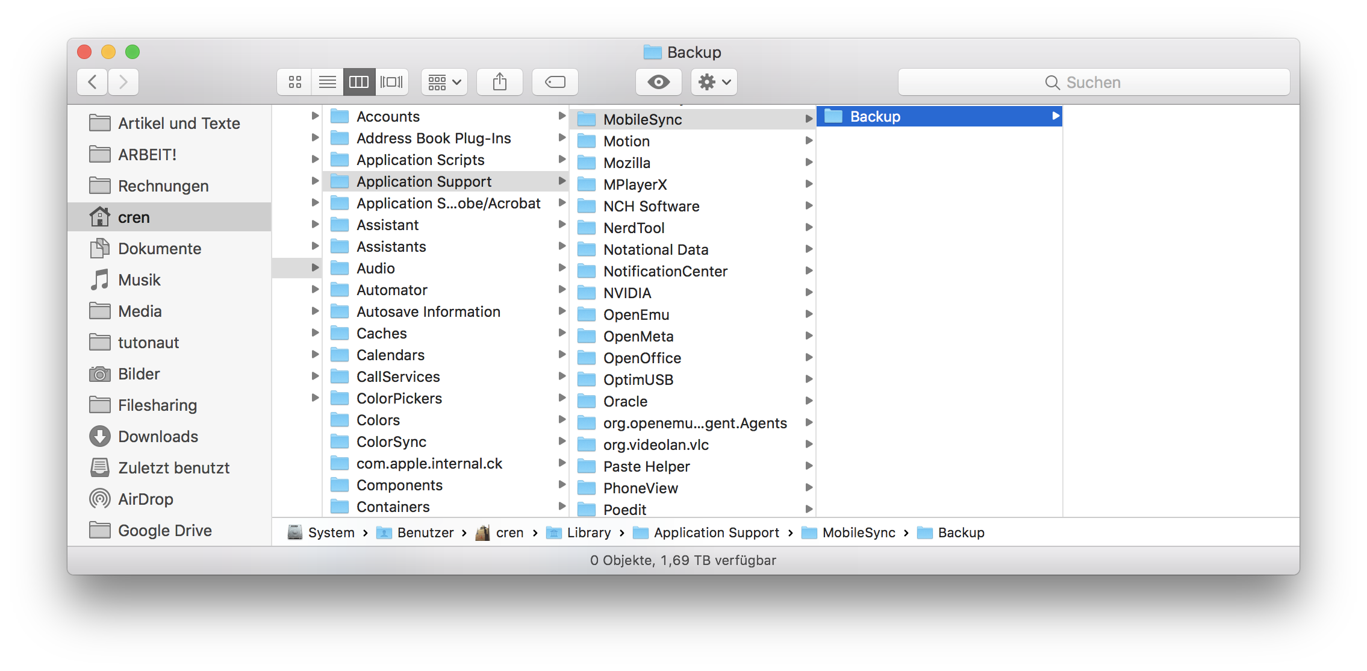Click the Share toolbar icon

[x=499, y=82]
